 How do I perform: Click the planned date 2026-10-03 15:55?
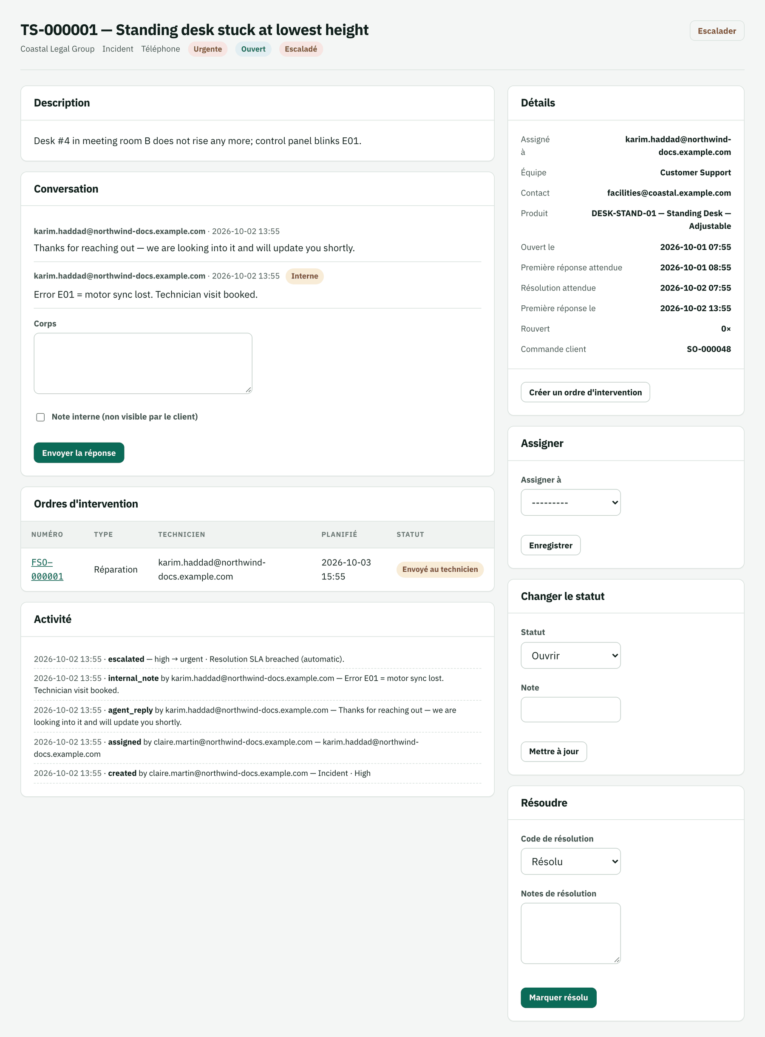(x=346, y=569)
